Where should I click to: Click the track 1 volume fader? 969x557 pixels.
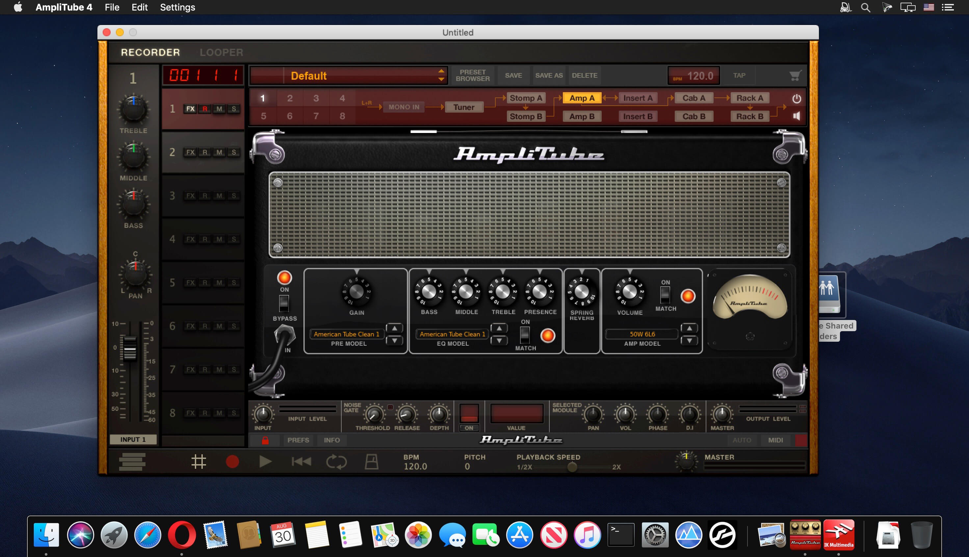130,348
